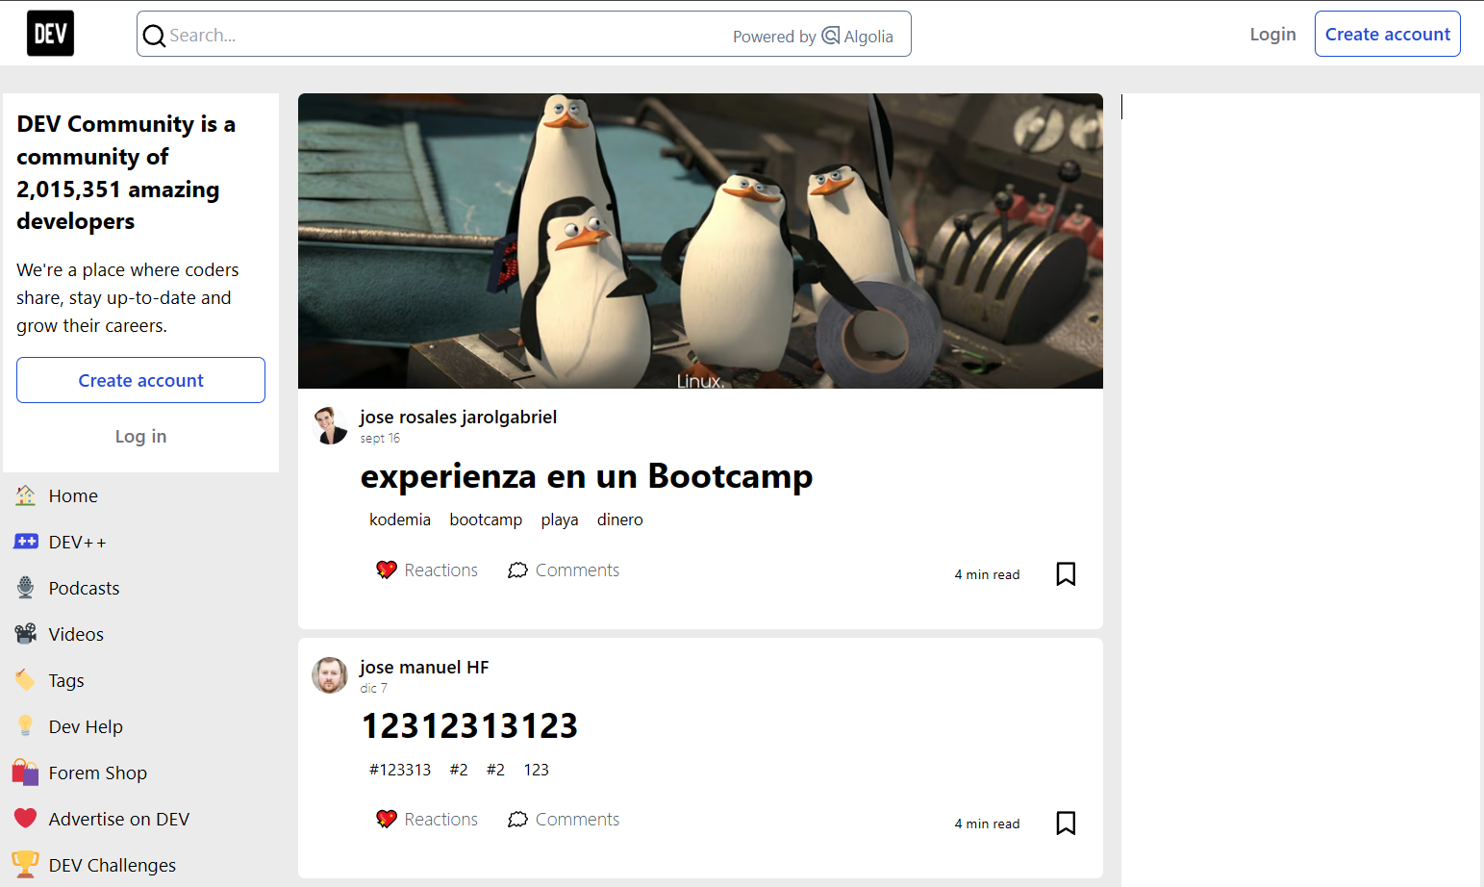This screenshot has height=887, width=1484.
Task: Click Reactions text on Bootcamp post
Action: pyautogui.click(x=440, y=570)
